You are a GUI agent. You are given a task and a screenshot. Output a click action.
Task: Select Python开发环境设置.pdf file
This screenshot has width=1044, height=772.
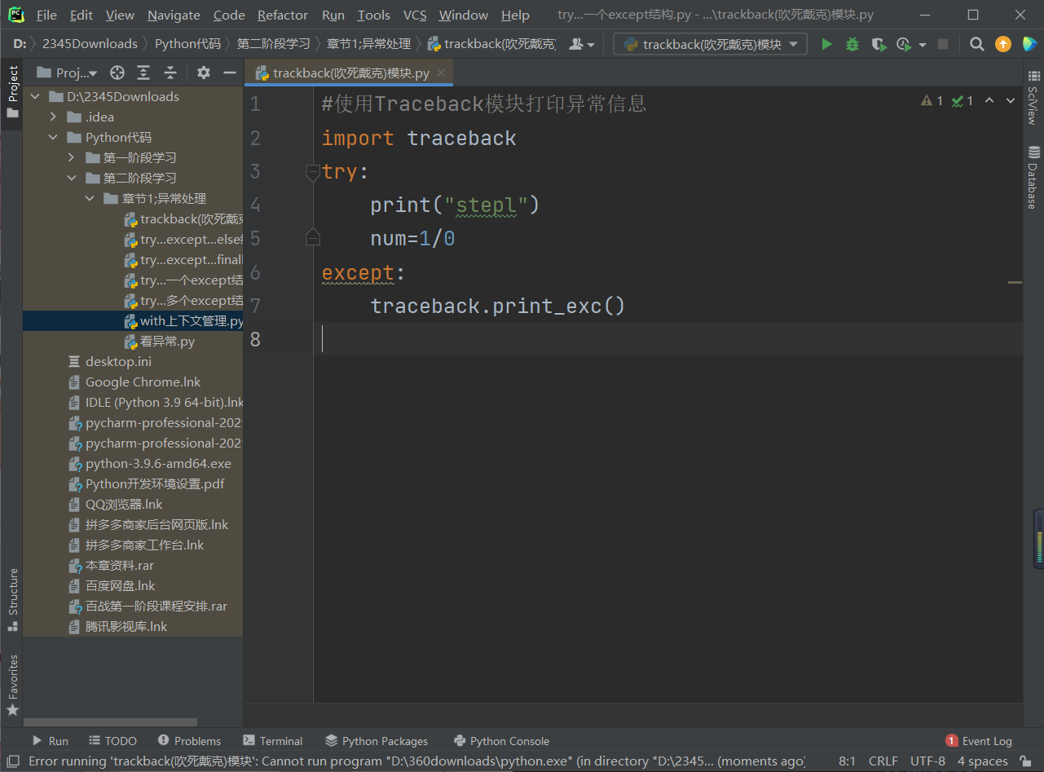tap(133, 483)
